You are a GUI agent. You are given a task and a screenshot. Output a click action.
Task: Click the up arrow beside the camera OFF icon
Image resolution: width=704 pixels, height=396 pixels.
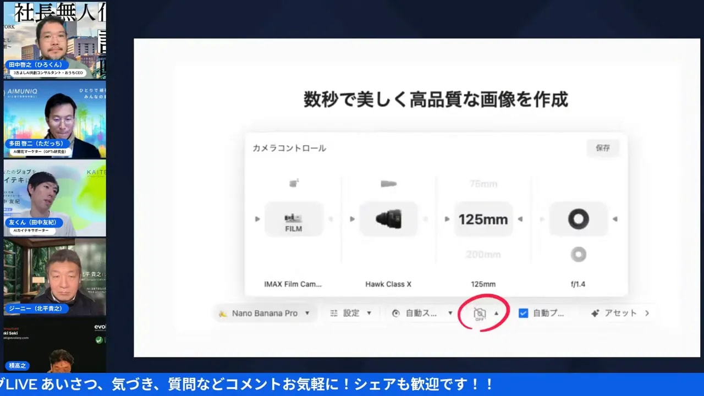[497, 312]
